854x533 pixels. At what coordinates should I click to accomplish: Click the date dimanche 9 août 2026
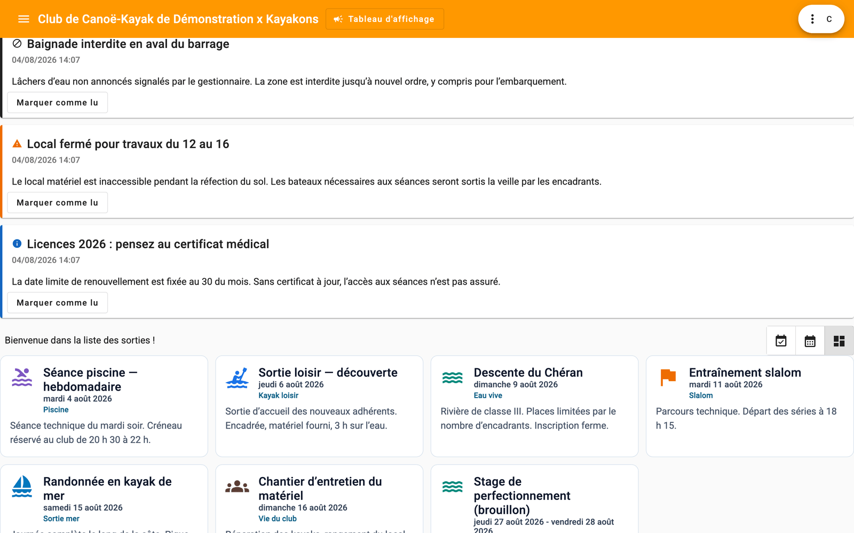[x=516, y=384]
